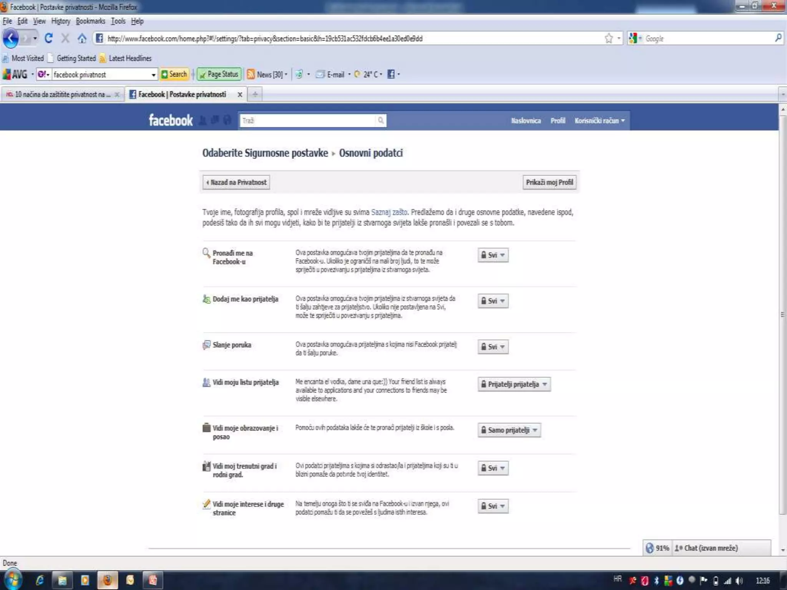Click the home icon in navigation bar
This screenshot has height=590, width=787.
point(82,38)
